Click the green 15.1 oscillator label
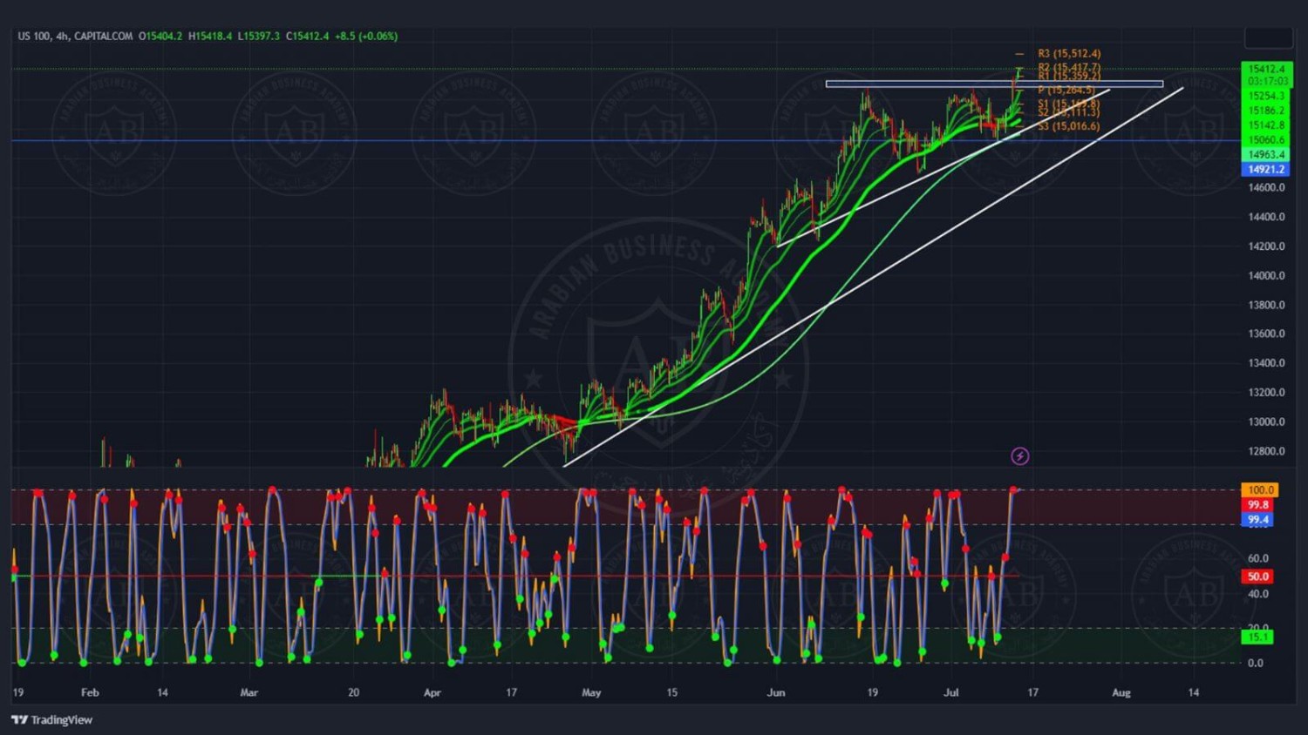Screen dimensions: 1308x735 click(x=1257, y=637)
